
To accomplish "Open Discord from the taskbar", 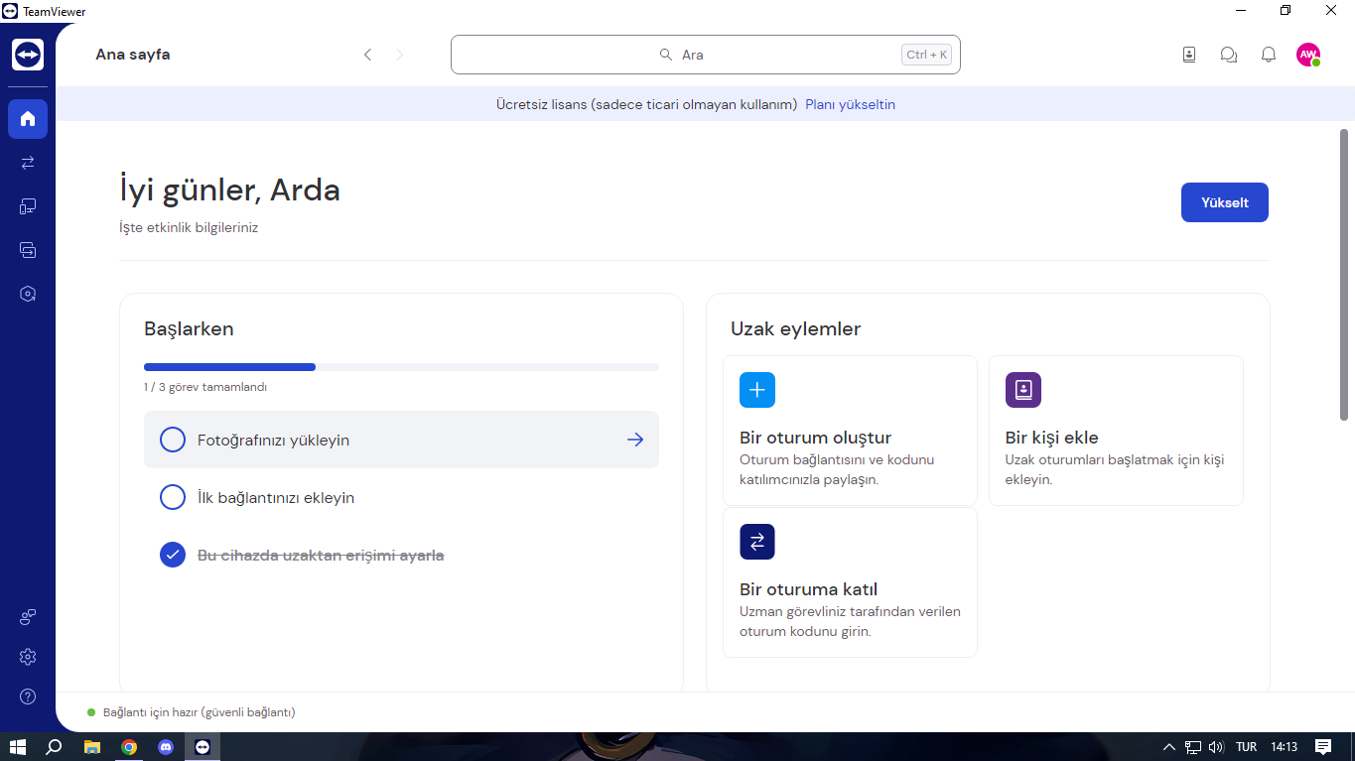I will coord(166,747).
